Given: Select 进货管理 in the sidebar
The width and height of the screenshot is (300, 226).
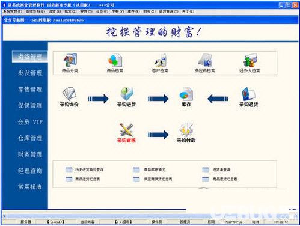Looking at the screenshot, I should [30, 56].
